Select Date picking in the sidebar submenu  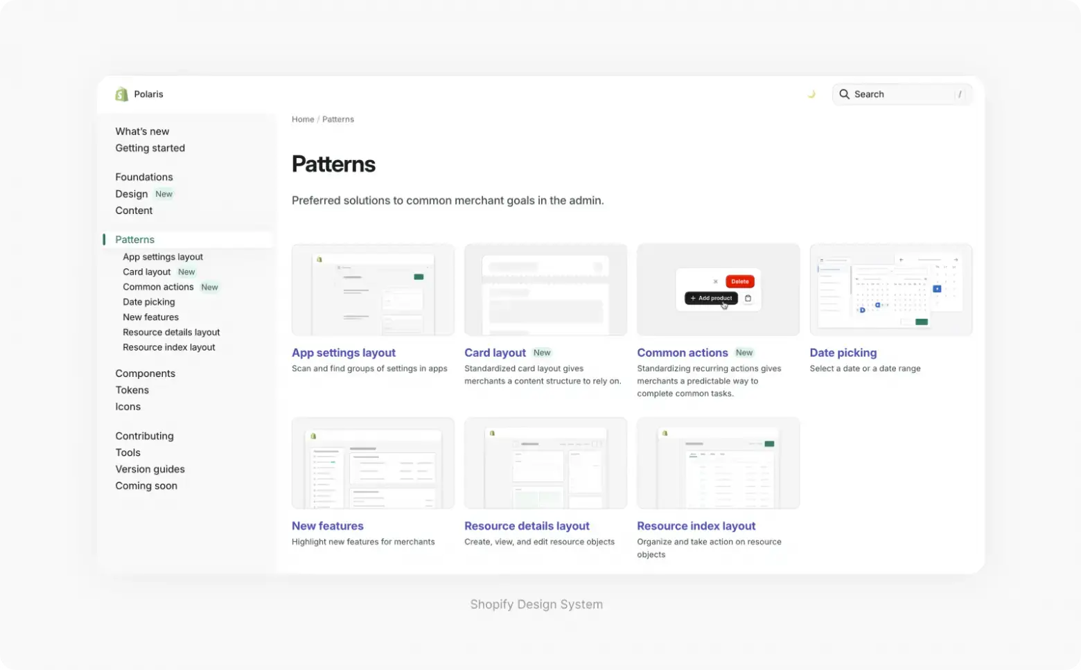coord(149,302)
